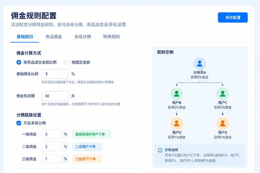This screenshot has width=260, height=173.
Task: Click the 用户E name label
Action: [223, 132]
